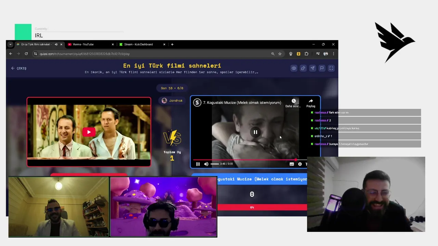Report the quiz with the flag icon
The height and width of the screenshot is (246, 438).
click(322, 68)
